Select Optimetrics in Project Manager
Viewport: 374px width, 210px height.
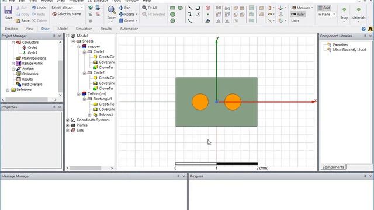(x=30, y=74)
